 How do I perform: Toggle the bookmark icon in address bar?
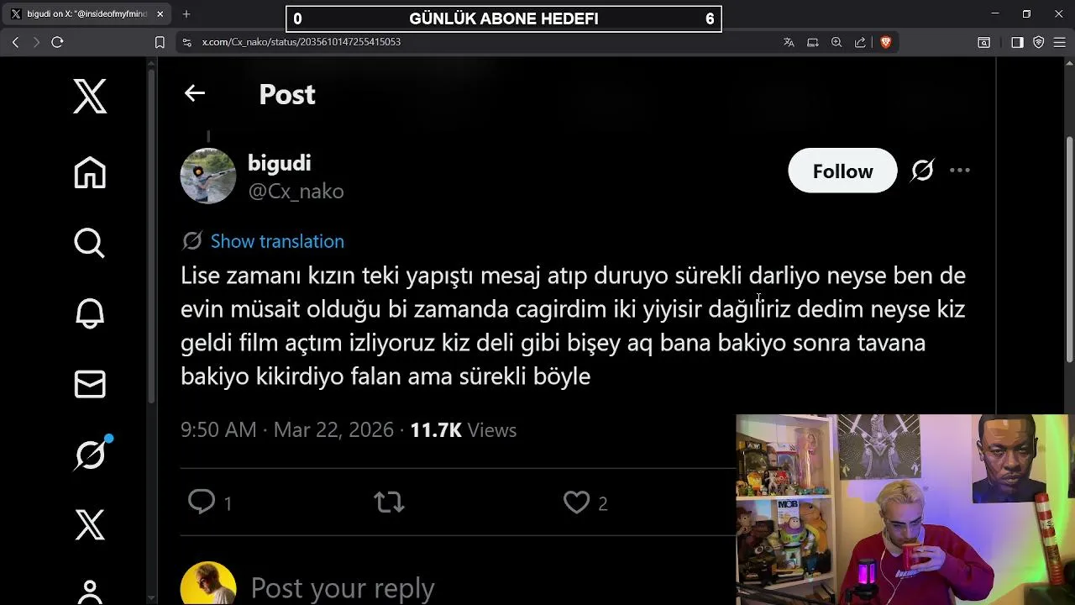click(160, 42)
